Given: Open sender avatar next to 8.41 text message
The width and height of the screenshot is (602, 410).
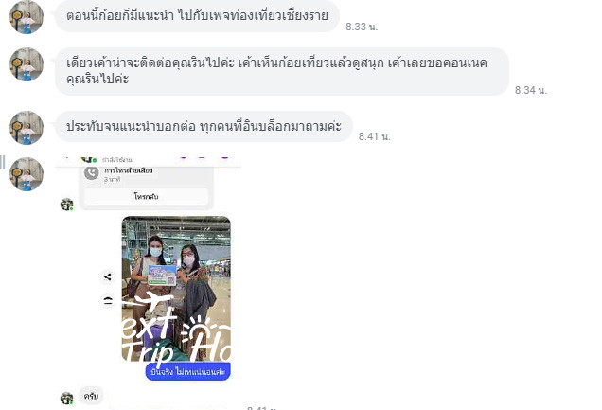Looking at the screenshot, I should tap(27, 128).
